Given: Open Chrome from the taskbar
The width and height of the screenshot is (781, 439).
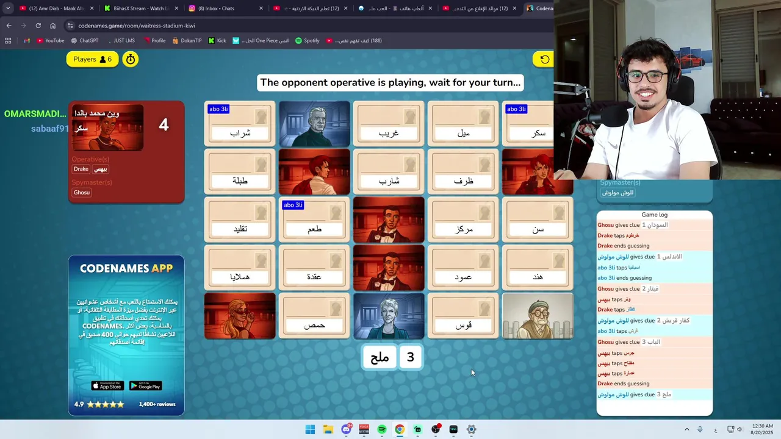Looking at the screenshot, I should coord(400,429).
